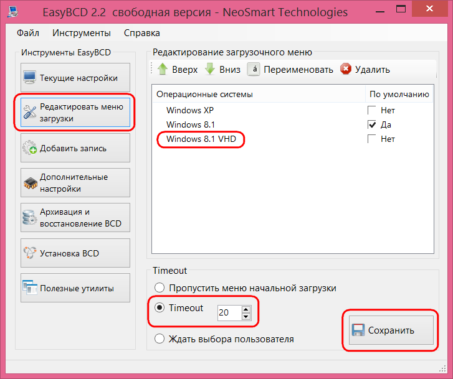
Task: Click the Установка BCD icon
Action: tap(30, 253)
